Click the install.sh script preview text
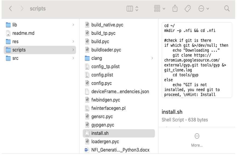The image size is (237, 159). coord(197,60)
